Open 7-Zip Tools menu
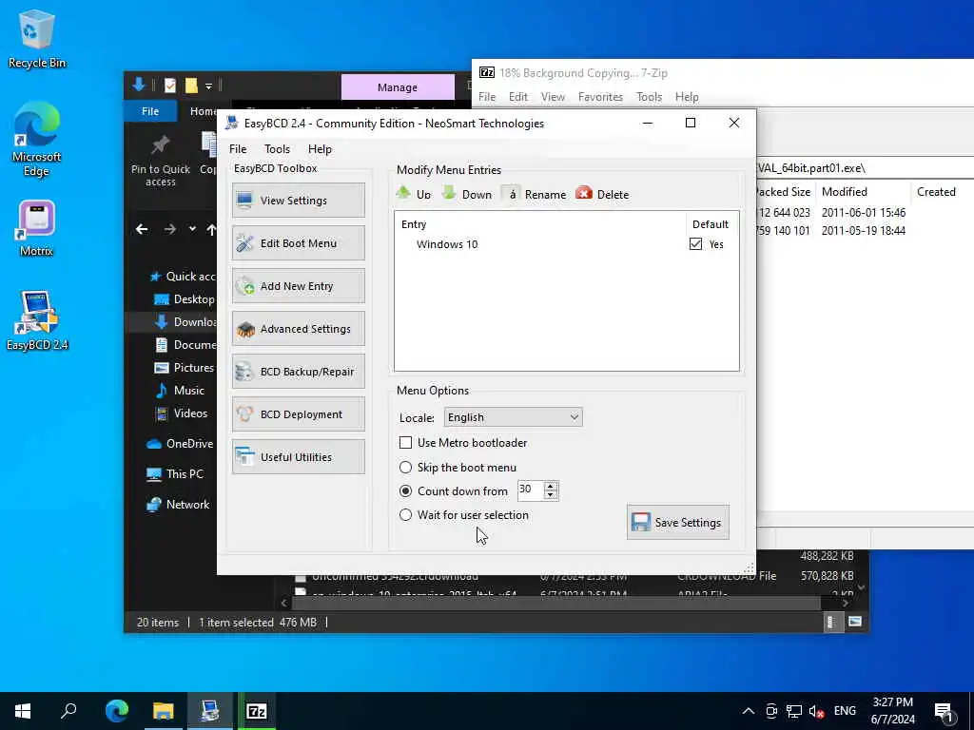Screen dimensions: 974x730 649,97
